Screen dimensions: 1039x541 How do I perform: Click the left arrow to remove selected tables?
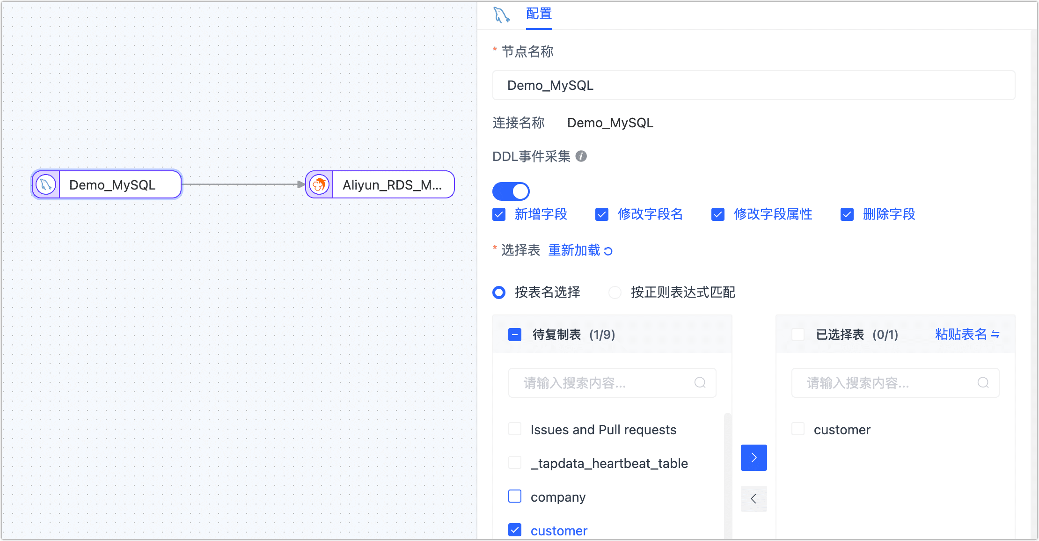point(754,499)
